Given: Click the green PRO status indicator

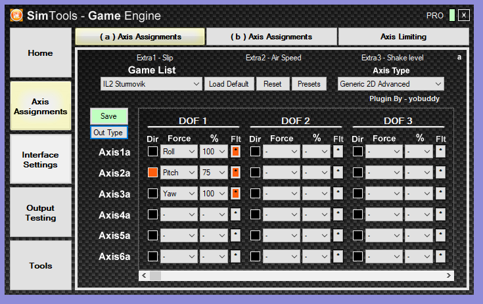Looking at the screenshot, I should coord(452,15).
